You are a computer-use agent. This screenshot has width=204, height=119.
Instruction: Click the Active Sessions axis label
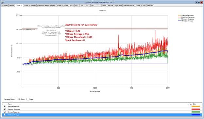pos(95,91)
